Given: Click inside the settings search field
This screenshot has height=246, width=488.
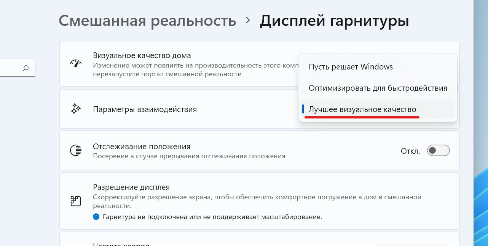Looking at the screenshot, I should click(11, 68).
